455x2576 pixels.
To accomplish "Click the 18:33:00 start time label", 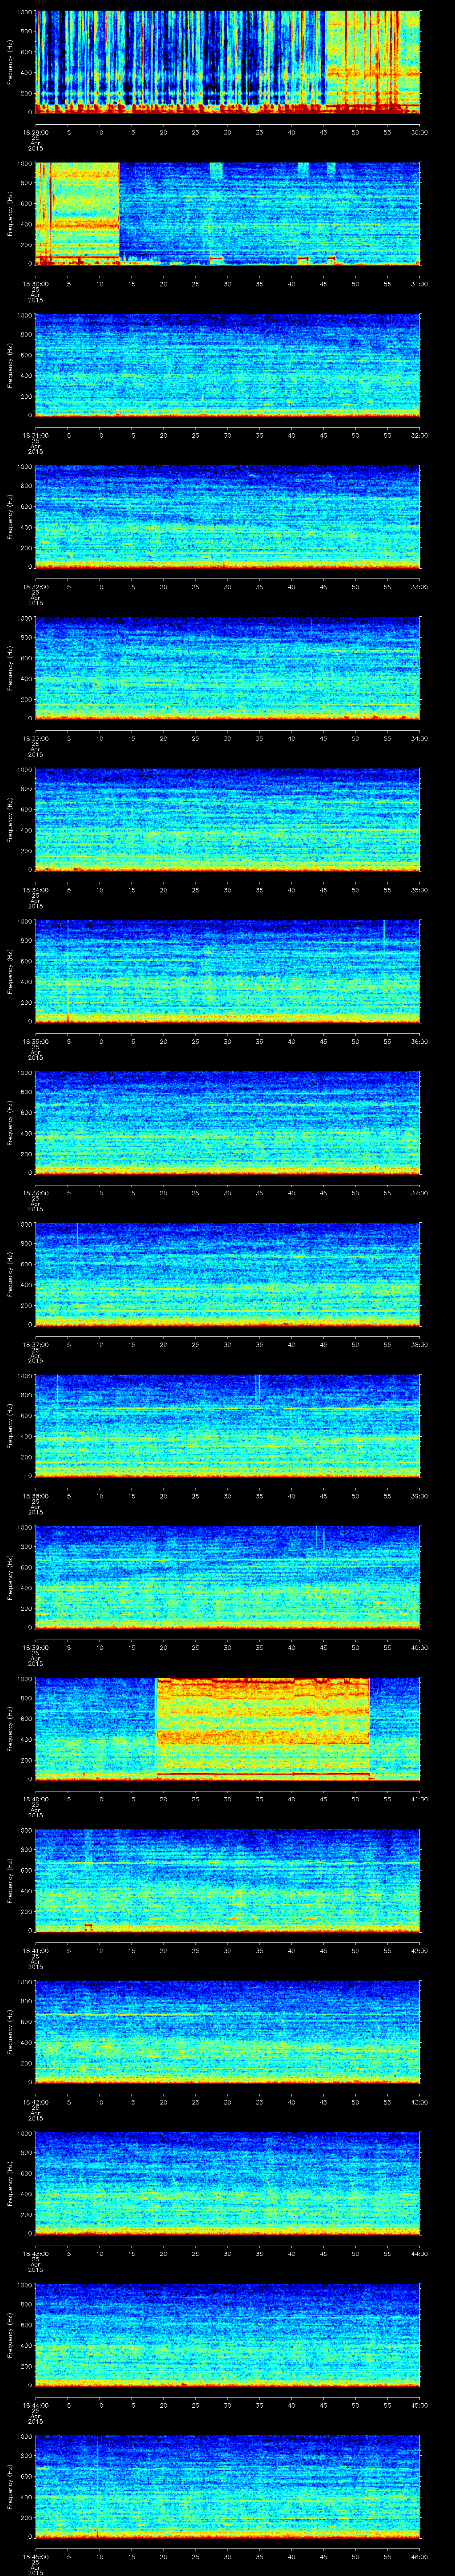I will pos(35,738).
